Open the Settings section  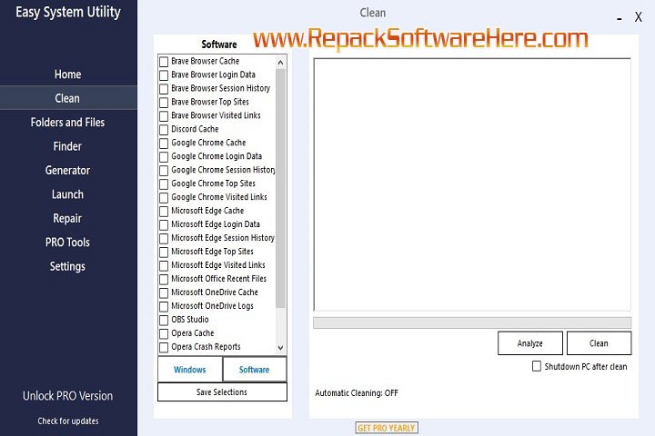coord(67,266)
